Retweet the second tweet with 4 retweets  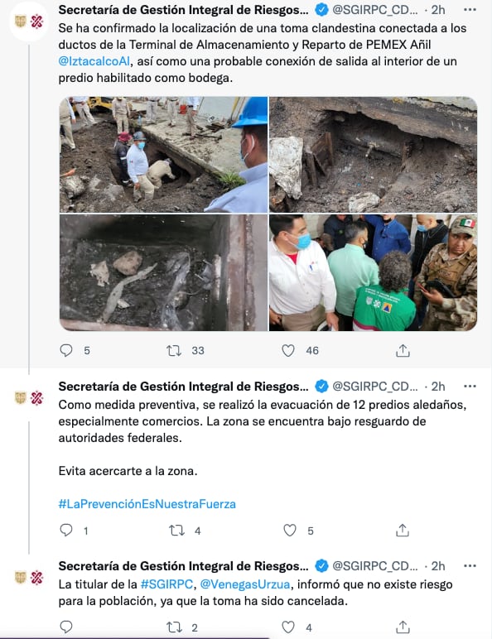pyautogui.click(x=176, y=531)
